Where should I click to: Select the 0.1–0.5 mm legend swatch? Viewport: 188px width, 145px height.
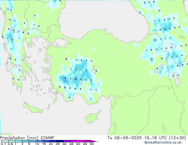[5, 141]
